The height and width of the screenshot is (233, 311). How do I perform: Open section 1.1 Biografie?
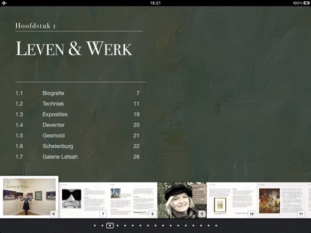[77, 93]
